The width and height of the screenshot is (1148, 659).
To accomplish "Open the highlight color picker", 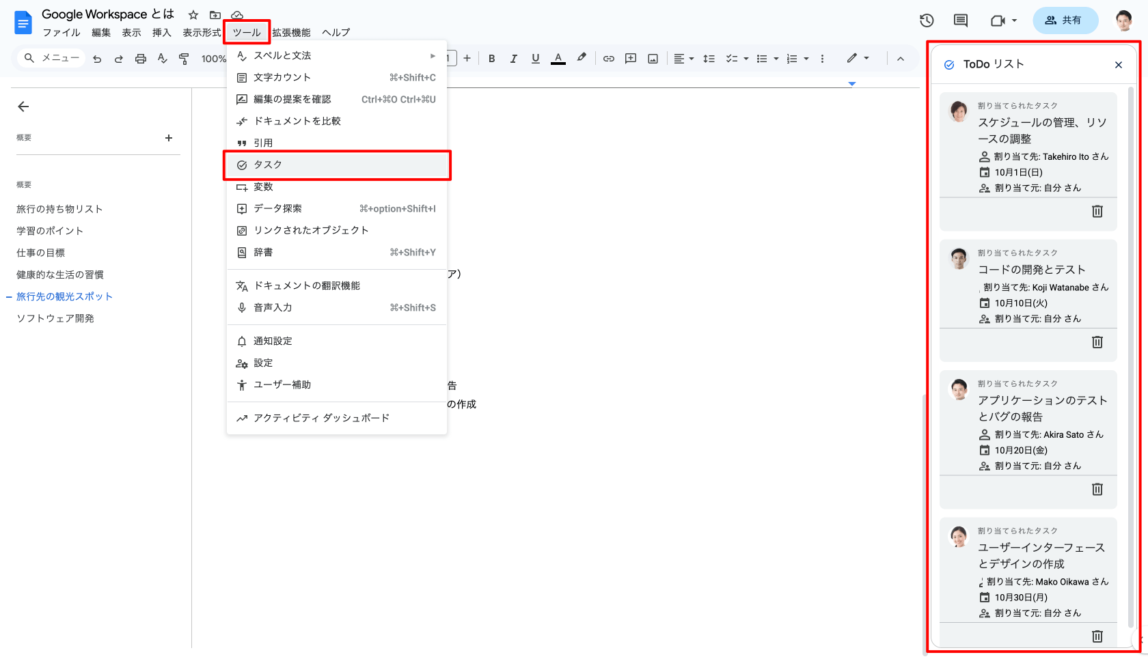I will click(582, 59).
